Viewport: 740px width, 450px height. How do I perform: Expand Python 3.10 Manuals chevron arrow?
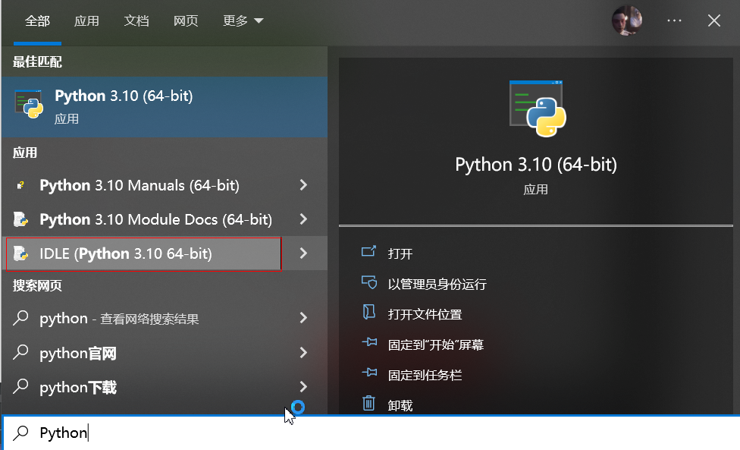(x=303, y=185)
